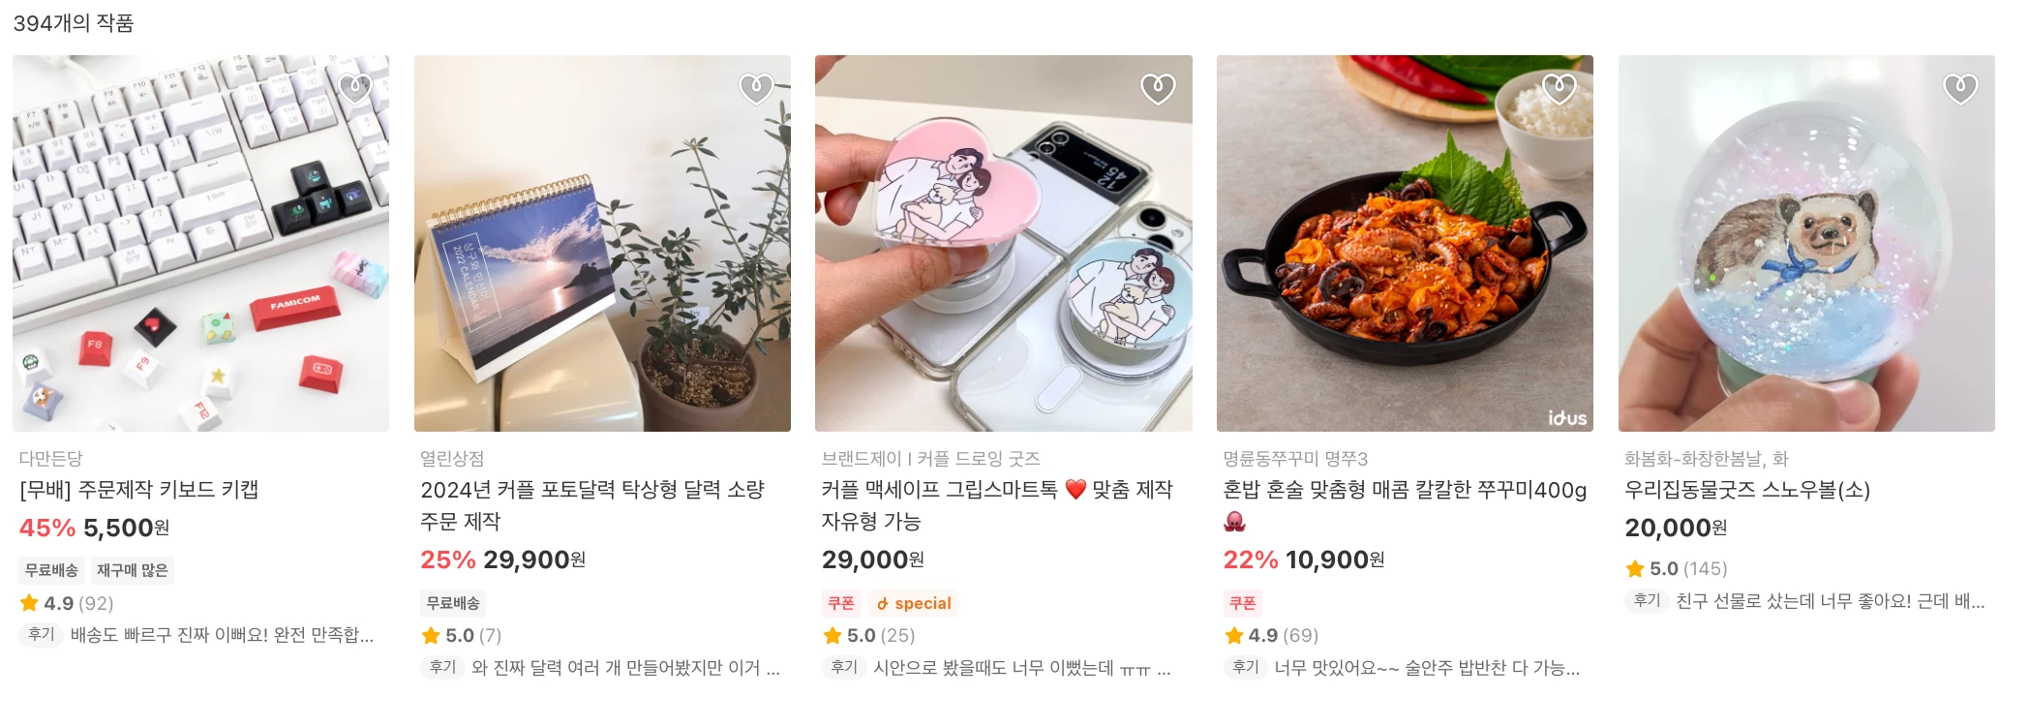2029x726 pixels.
Task: Click the star rating icon under the snow globe
Action: pyautogui.click(x=1636, y=569)
